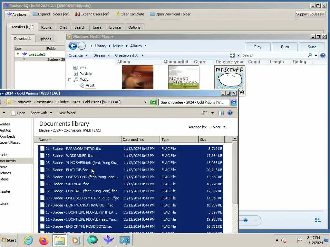
Task: Click the Explorer file list scroll up arrow
Action: [x=235, y=138]
